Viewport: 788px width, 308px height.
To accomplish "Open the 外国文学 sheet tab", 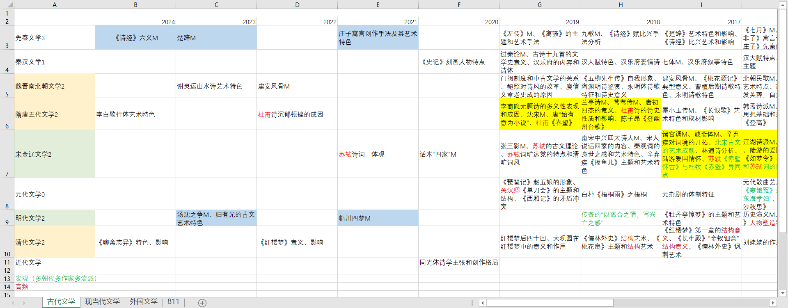I will pos(143,302).
